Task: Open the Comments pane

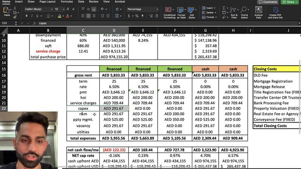Action: pos(268,2)
